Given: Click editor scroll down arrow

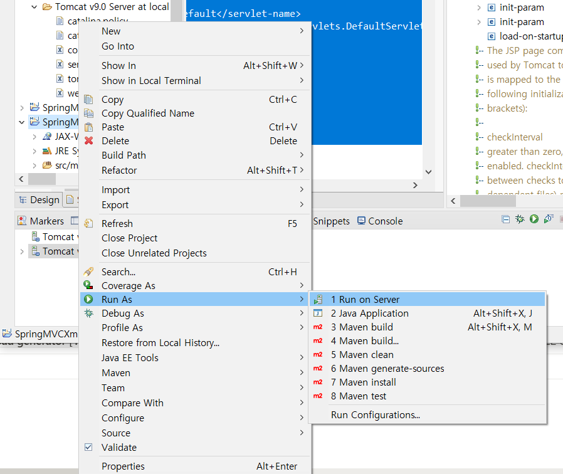Looking at the screenshot, I should click(x=428, y=172).
